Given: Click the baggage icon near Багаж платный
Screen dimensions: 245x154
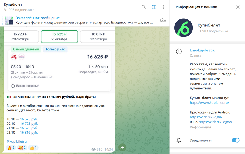Looking at the screenshot, I should [13, 86].
